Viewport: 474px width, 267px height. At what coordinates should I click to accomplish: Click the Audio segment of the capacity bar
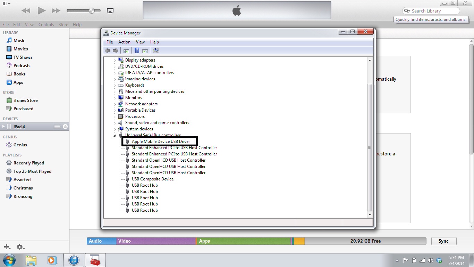point(101,241)
